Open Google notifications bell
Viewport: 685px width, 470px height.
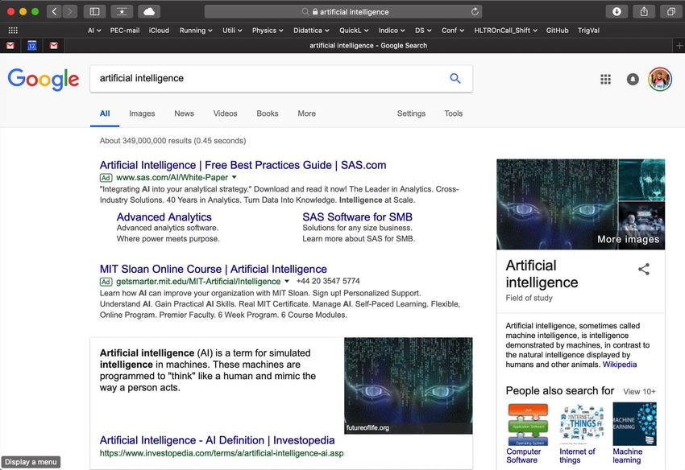633,79
